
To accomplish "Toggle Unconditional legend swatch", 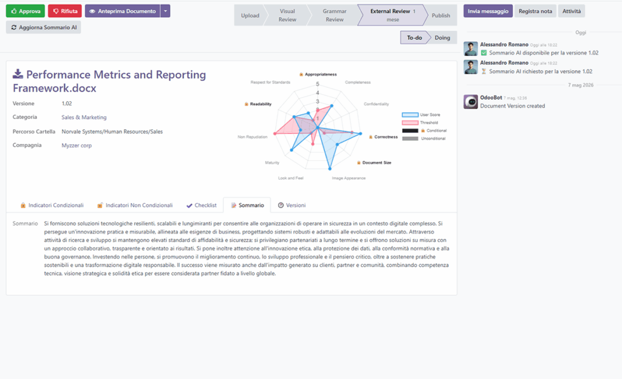I will click(410, 139).
